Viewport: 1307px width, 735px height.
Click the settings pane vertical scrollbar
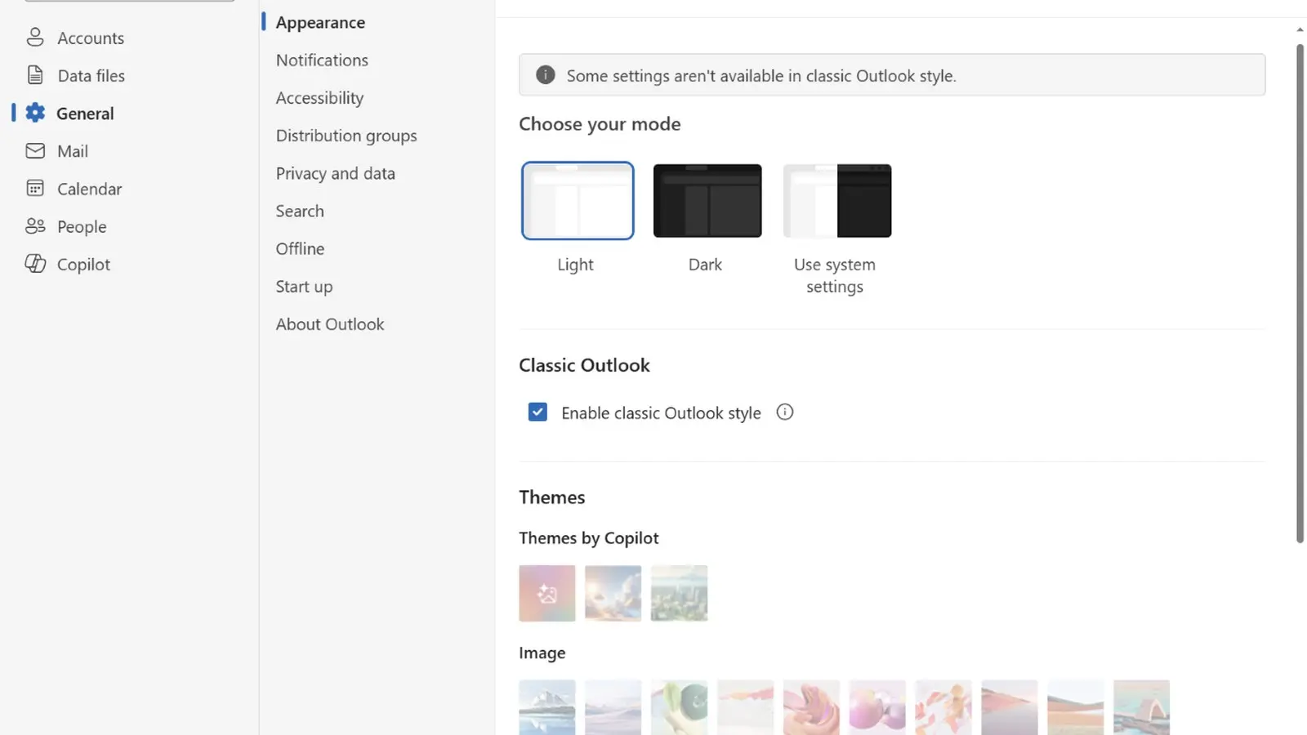[1300, 294]
